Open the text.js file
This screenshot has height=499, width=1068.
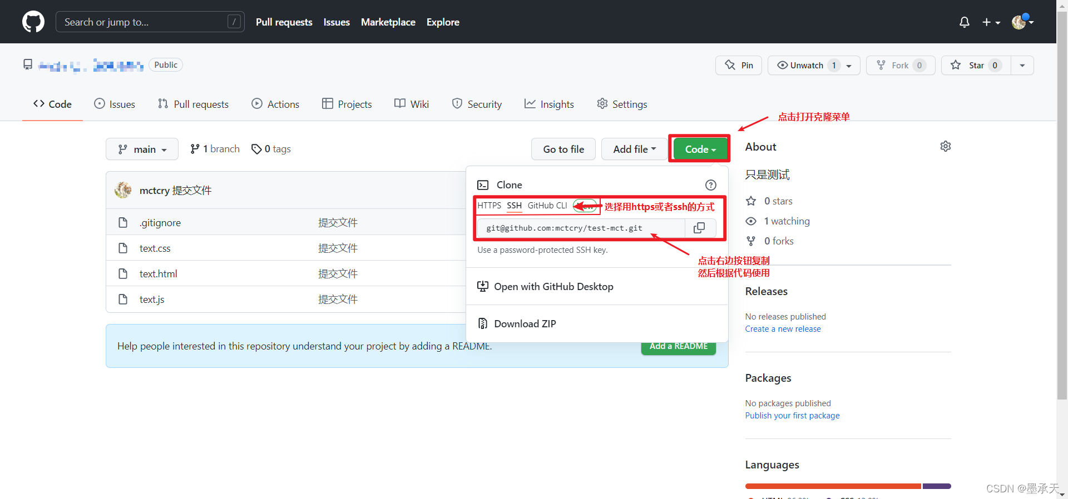pyautogui.click(x=152, y=300)
